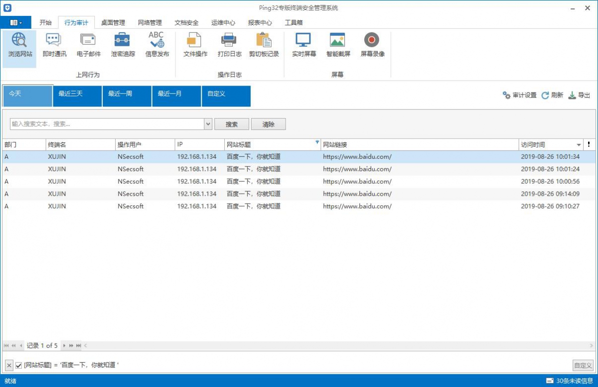Image resolution: width=598 pixels, height=387 pixels.
Task: Click the horizontal scrollbar at table bottom
Action: [339, 345]
